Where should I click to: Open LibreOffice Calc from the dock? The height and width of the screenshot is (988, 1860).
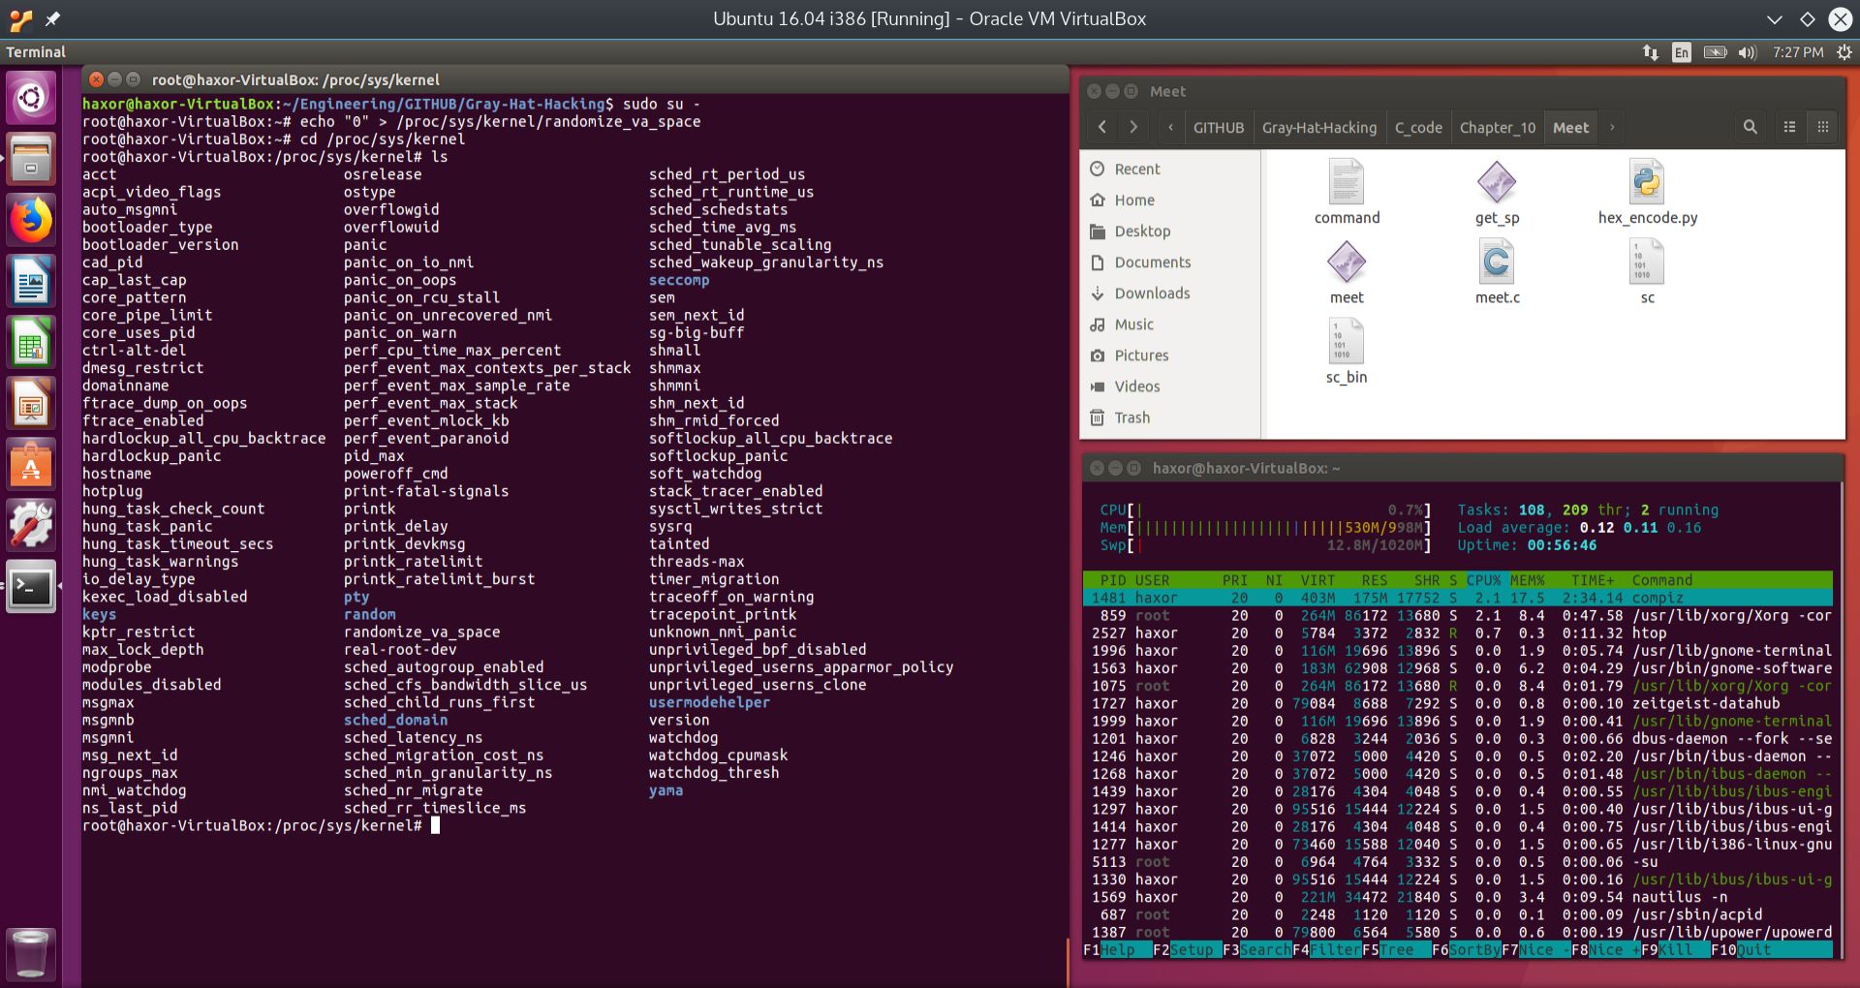(31, 342)
